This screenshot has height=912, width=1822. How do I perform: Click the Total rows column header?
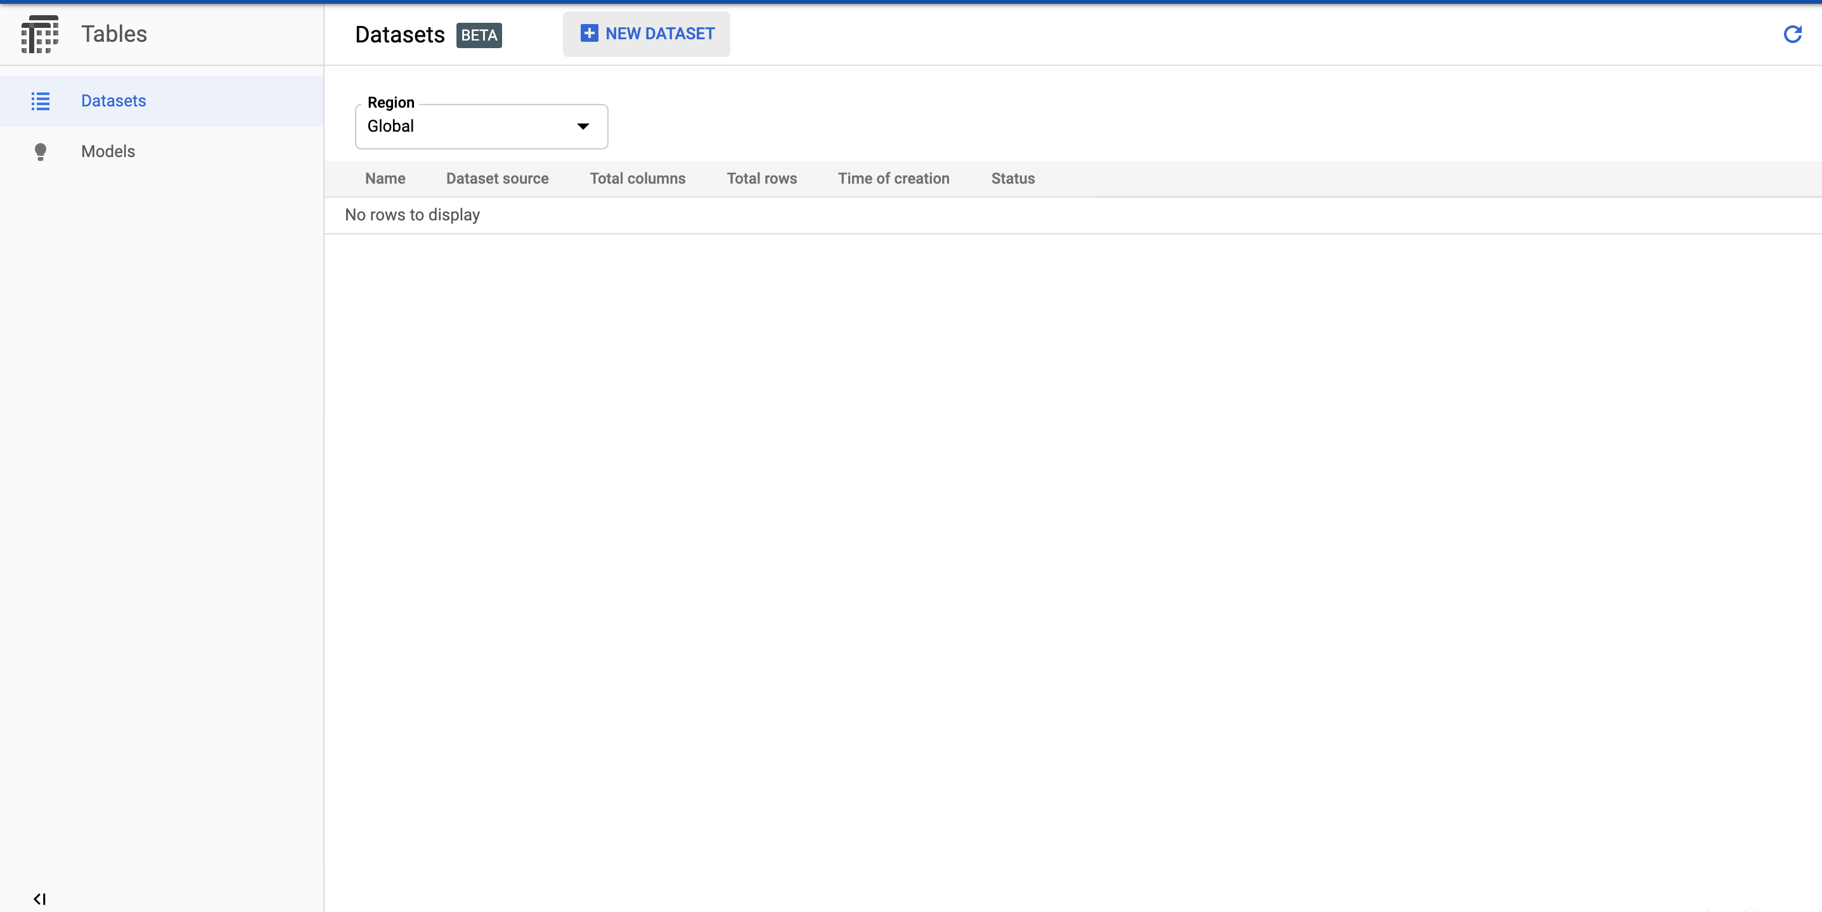[x=762, y=178]
